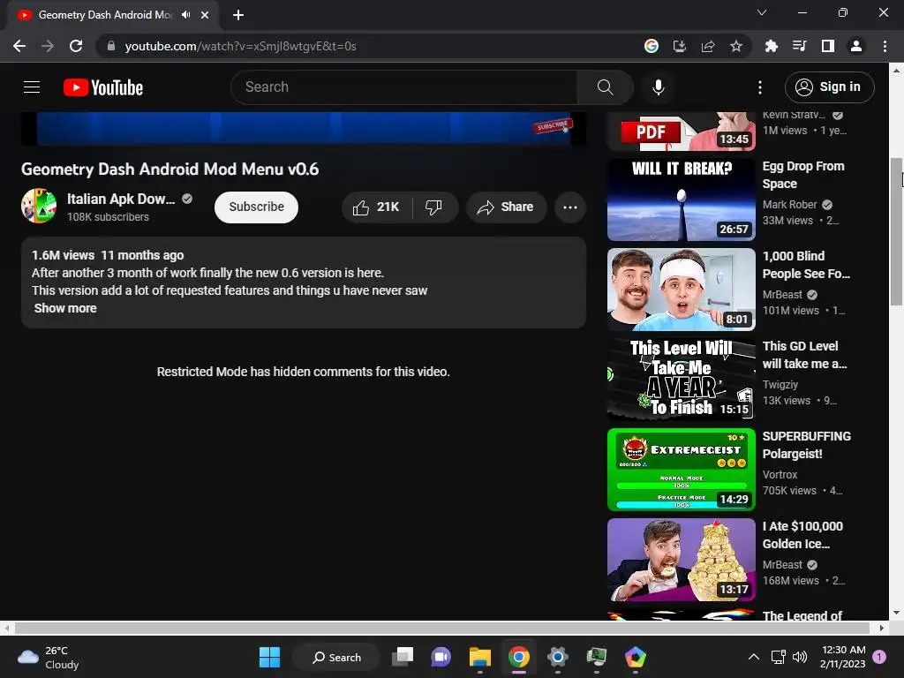Open YouTube settings three-dot menu
Viewport: 904px width, 678px height.
pyautogui.click(x=760, y=87)
